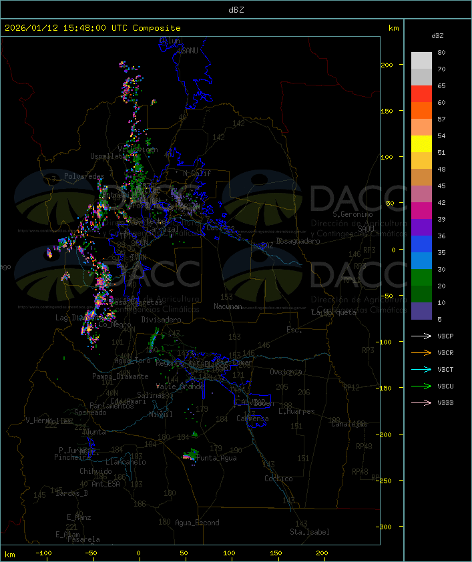The width and height of the screenshot is (472, 562).
Task: Select the yellow swatch between 51 and 54 dBZ
Action: pyautogui.click(x=421, y=144)
